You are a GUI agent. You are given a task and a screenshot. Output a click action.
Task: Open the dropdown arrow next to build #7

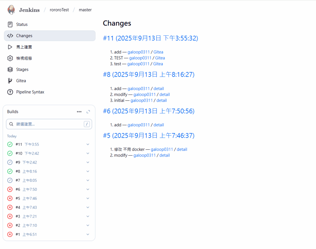tap(88, 180)
